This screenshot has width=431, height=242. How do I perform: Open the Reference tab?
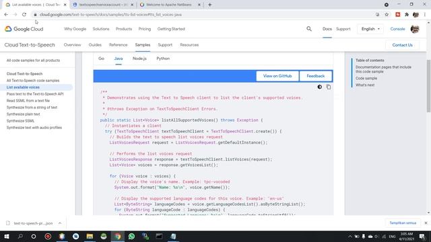coord(119,45)
